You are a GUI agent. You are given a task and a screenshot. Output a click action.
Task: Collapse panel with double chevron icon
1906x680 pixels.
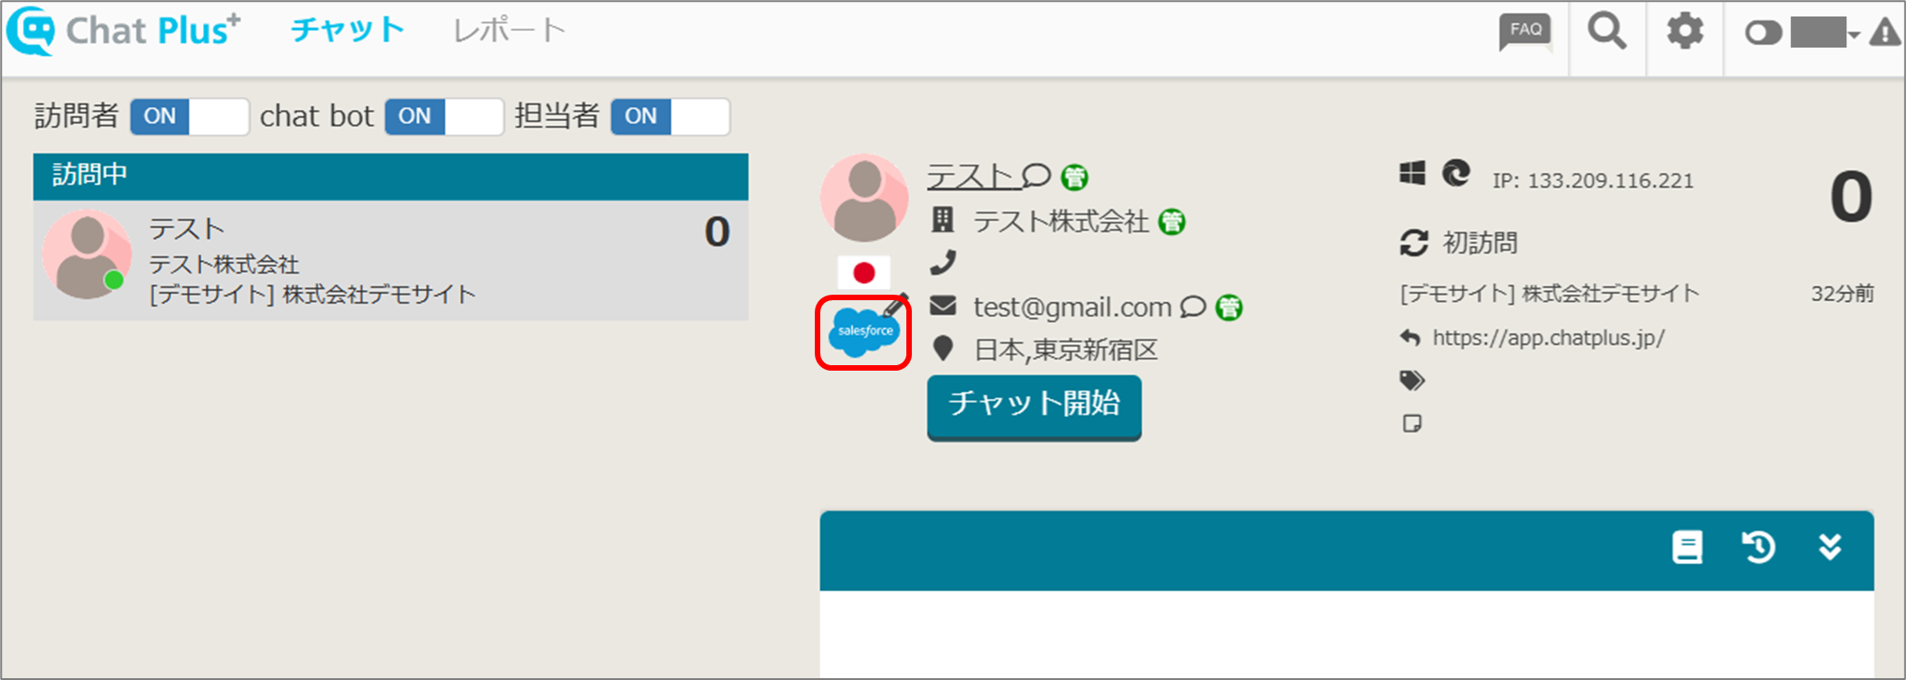pyautogui.click(x=1829, y=547)
